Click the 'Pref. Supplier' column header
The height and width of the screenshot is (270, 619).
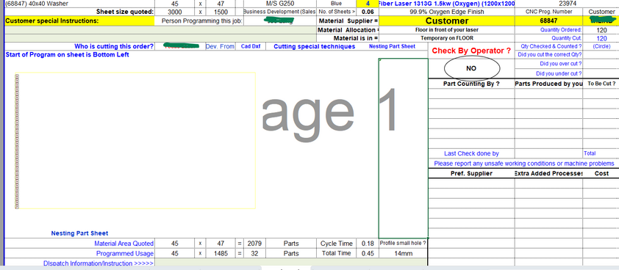coord(471,173)
